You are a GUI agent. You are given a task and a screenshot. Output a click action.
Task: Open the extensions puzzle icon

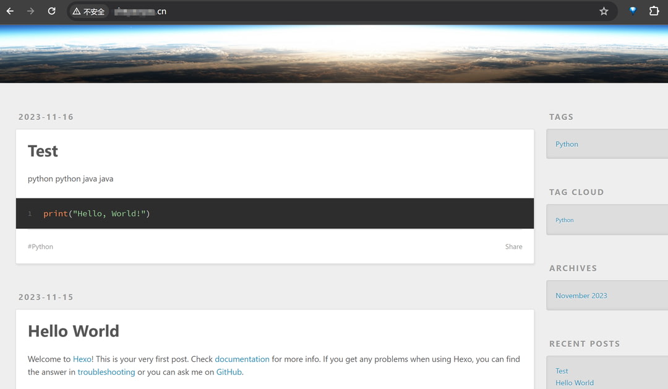pos(654,11)
